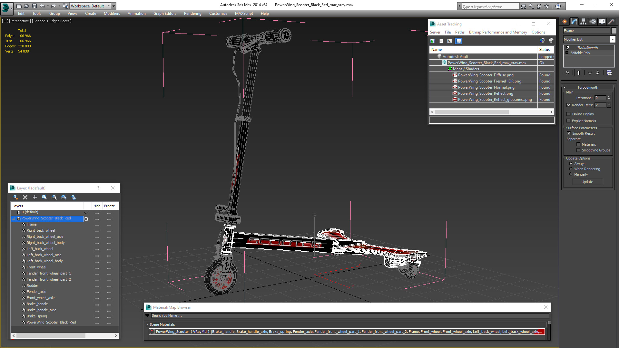Click Make Unique icon under modifier stack
This screenshot has width=619, height=348.
pyautogui.click(x=590, y=73)
